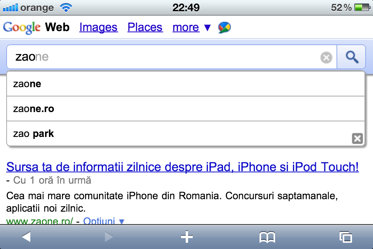Tap the magnifying glass search button

coord(351,57)
